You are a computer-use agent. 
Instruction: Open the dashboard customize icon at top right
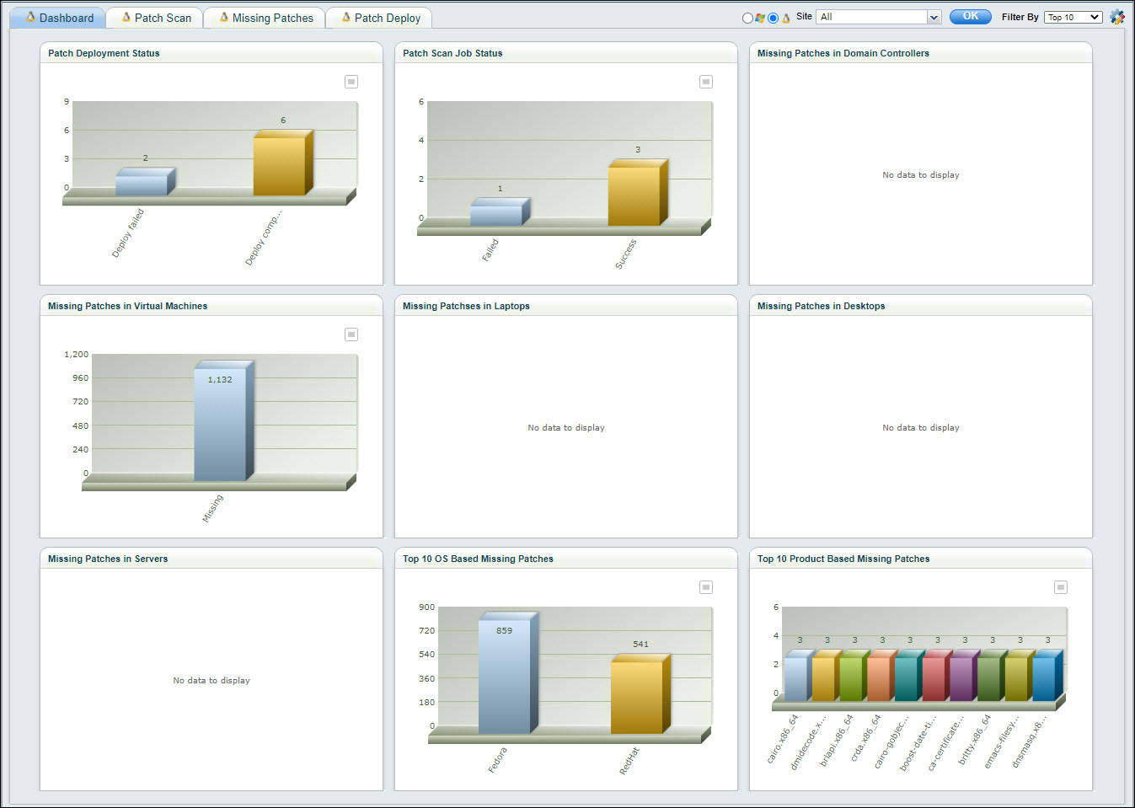1117,16
